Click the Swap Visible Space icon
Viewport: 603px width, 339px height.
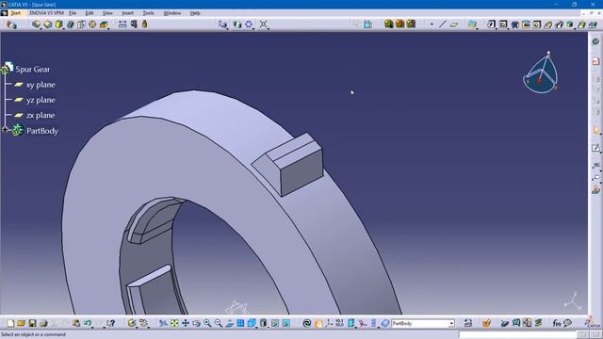286,323
